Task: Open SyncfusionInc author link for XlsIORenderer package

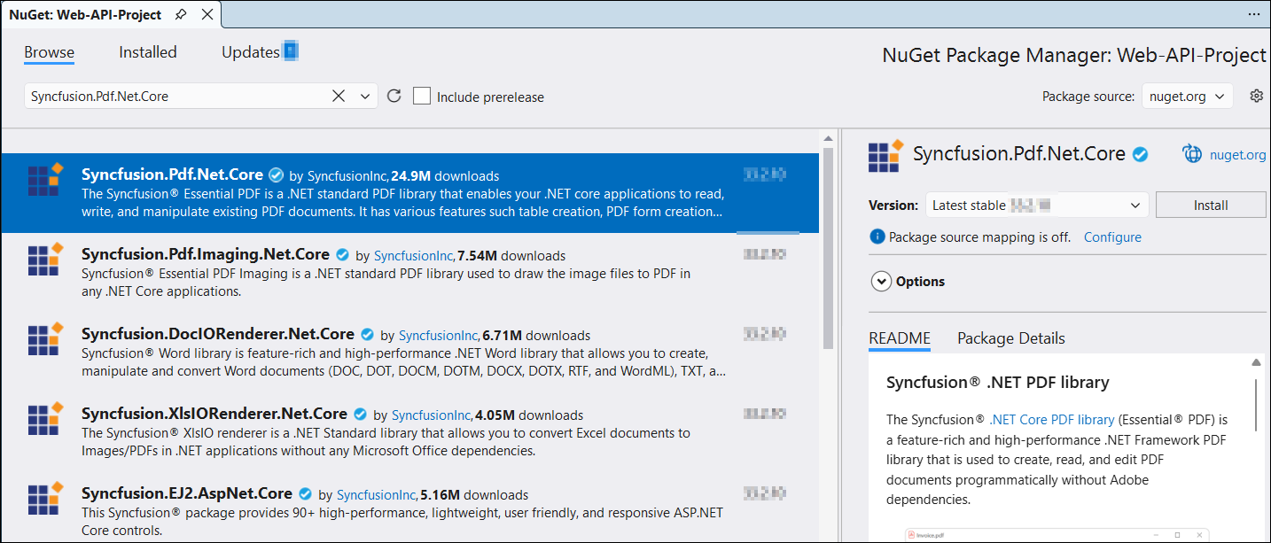Action: click(432, 415)
